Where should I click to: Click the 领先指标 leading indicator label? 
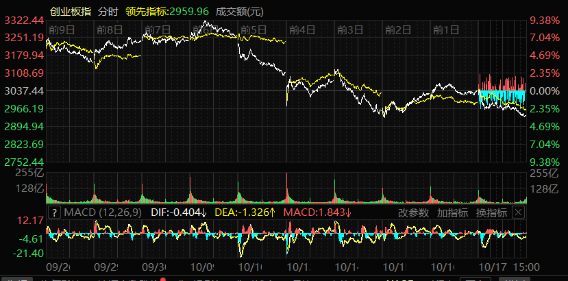click(x=149, y=12)
